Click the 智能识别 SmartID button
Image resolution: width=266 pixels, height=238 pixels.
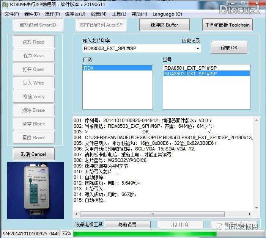pos(38,25)
